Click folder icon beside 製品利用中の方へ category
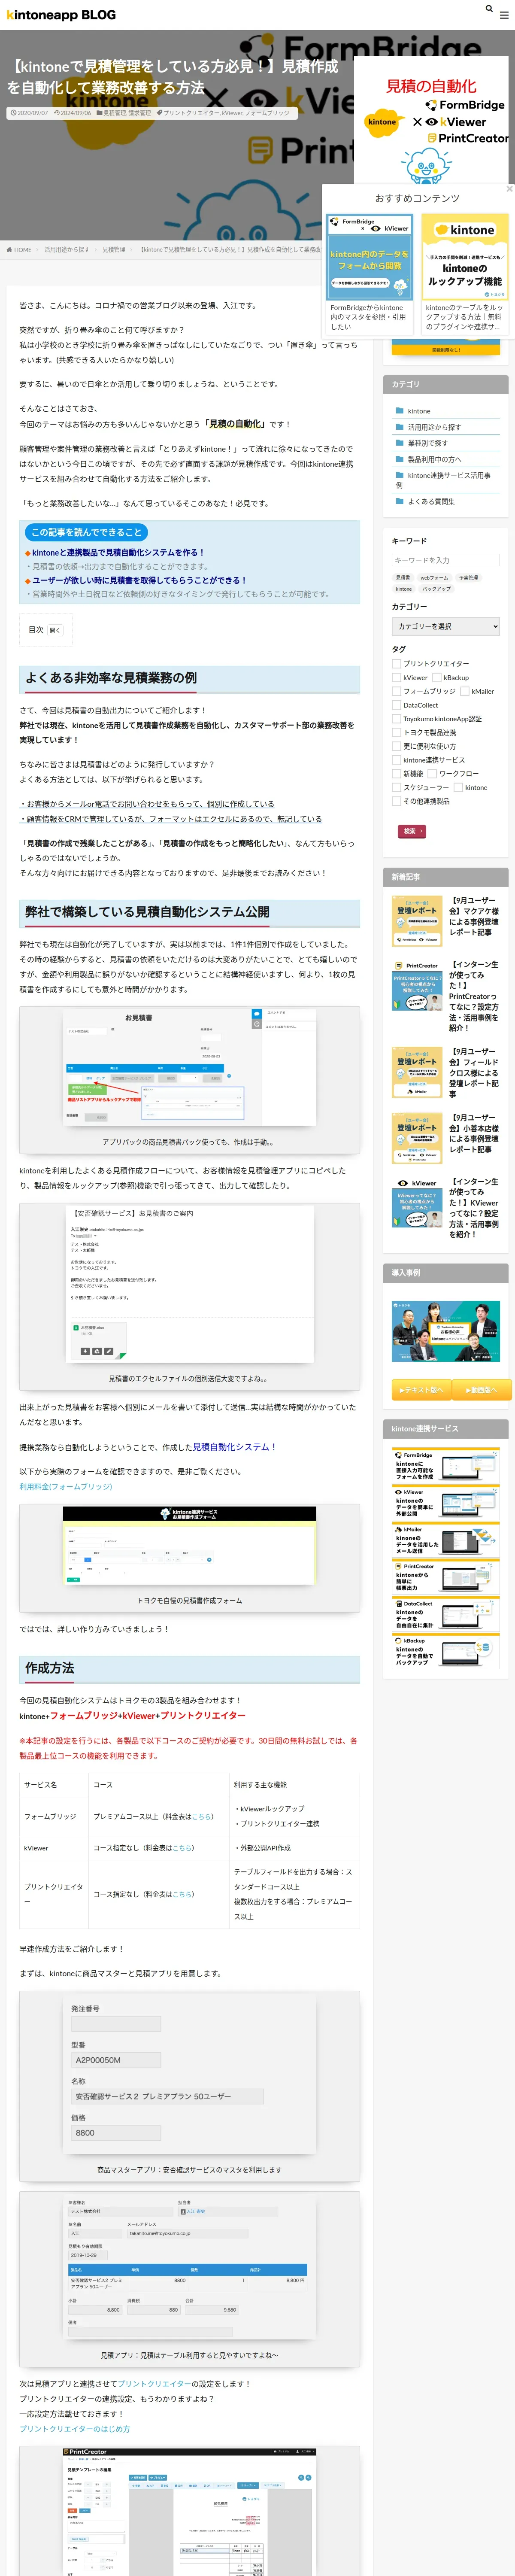Screen dimensions: 515x2576 point(400,459)
